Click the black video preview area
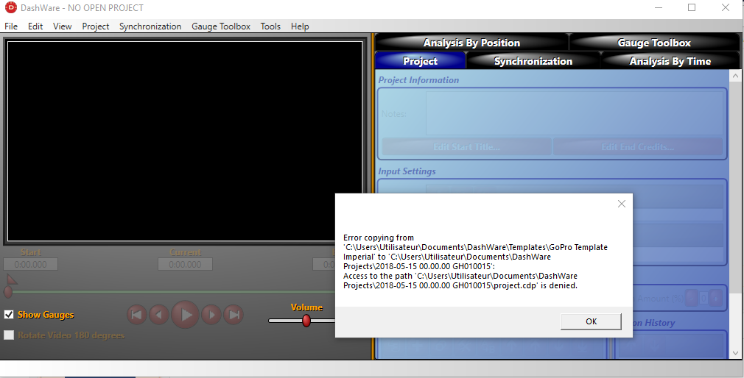This screenshot has height=378, width=744. pos(185,142)
